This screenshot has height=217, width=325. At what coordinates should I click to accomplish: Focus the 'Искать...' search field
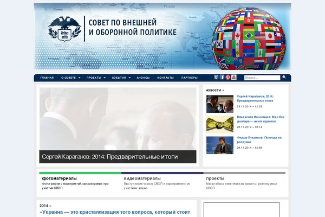point(262,78)
